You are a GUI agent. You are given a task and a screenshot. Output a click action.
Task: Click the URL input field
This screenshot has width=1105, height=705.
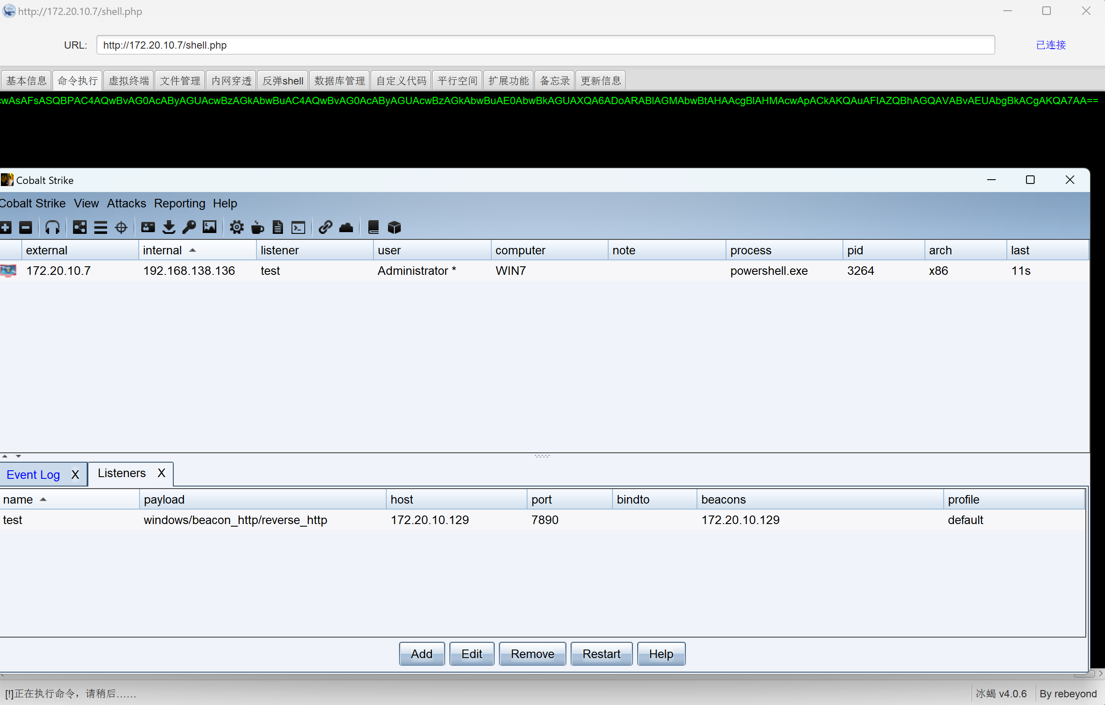[x=545, y=45]
